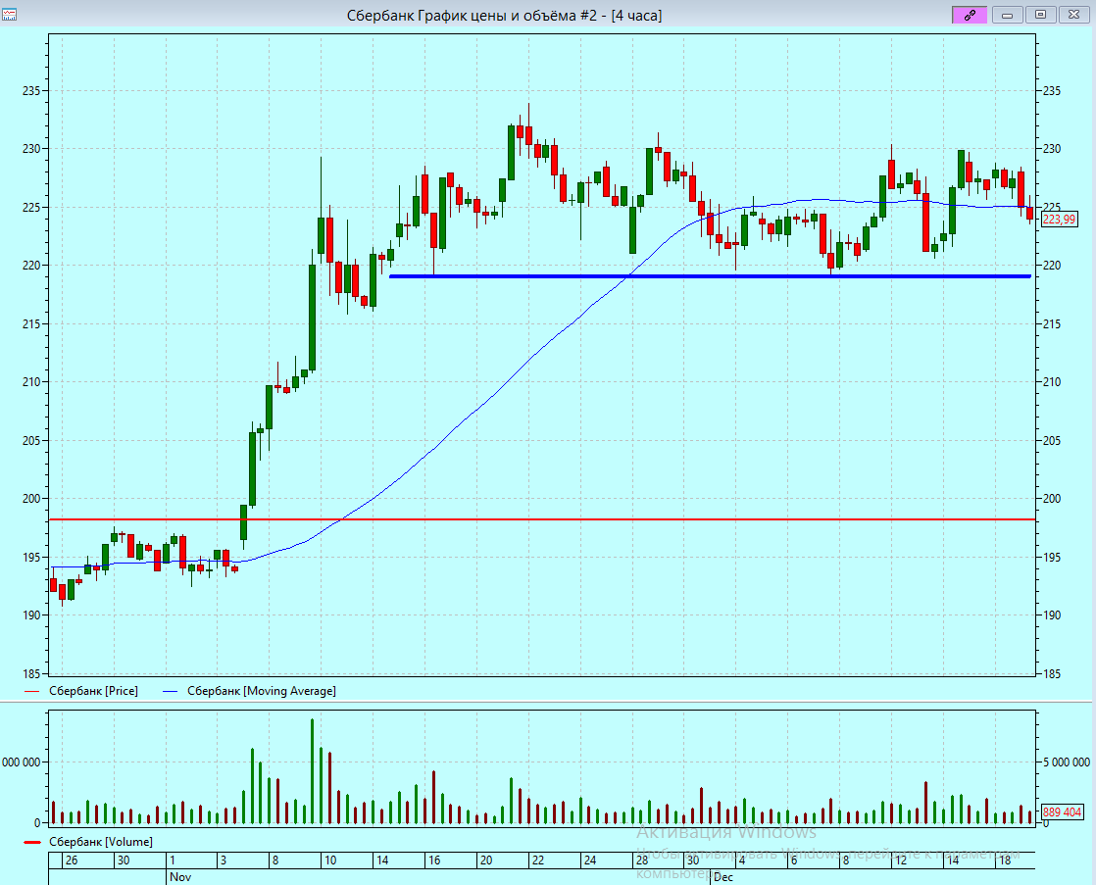This screenshot has width=1096, height=885.
Task: Click the chart window icon in the title bar
Action: coord(9,14)
